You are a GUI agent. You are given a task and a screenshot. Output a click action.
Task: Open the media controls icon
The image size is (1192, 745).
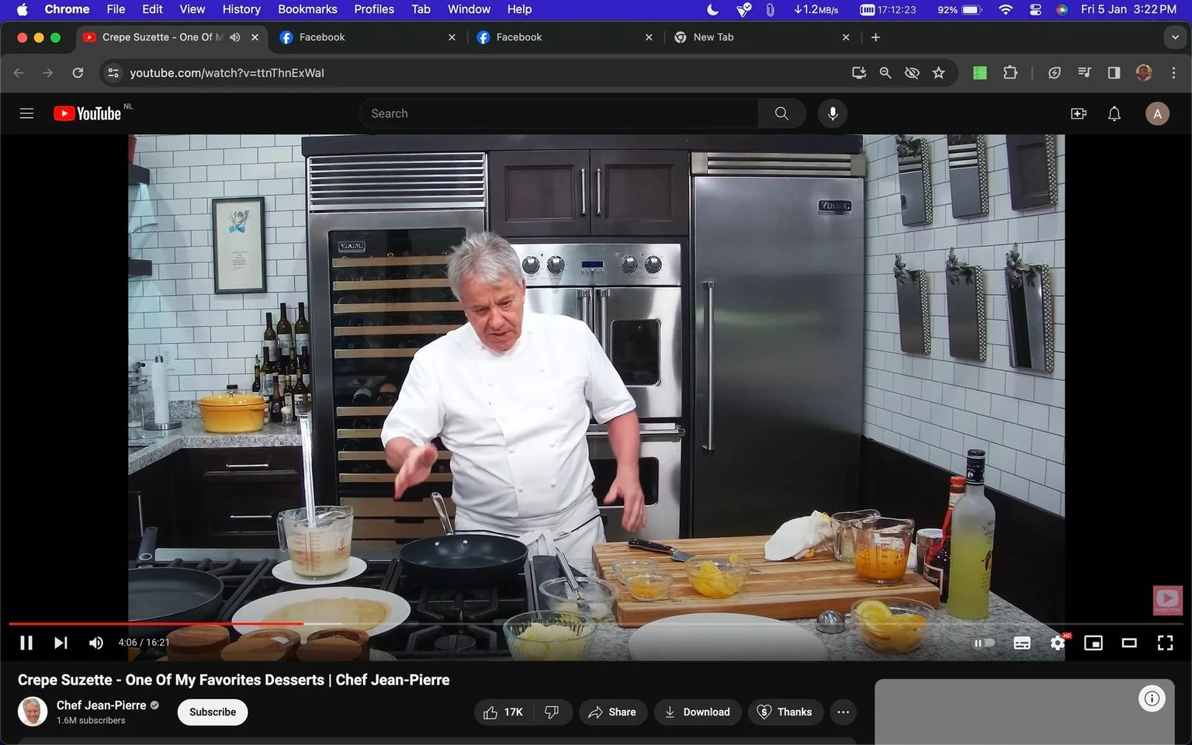coord(1084,73)
